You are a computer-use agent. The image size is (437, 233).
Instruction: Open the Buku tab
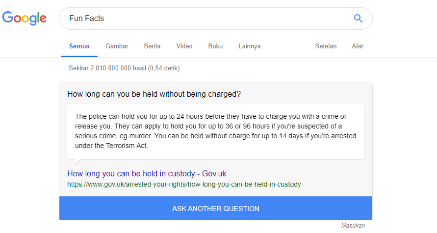pos(215,46)
